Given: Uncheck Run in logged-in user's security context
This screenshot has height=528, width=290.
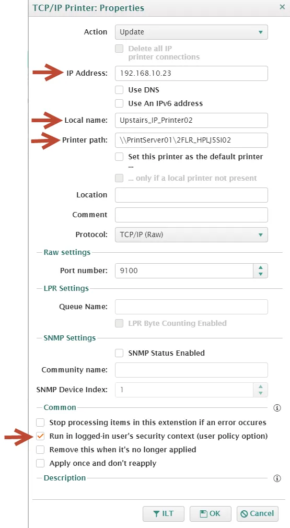Looking at the screenshot, I should (x=40, y=436).
